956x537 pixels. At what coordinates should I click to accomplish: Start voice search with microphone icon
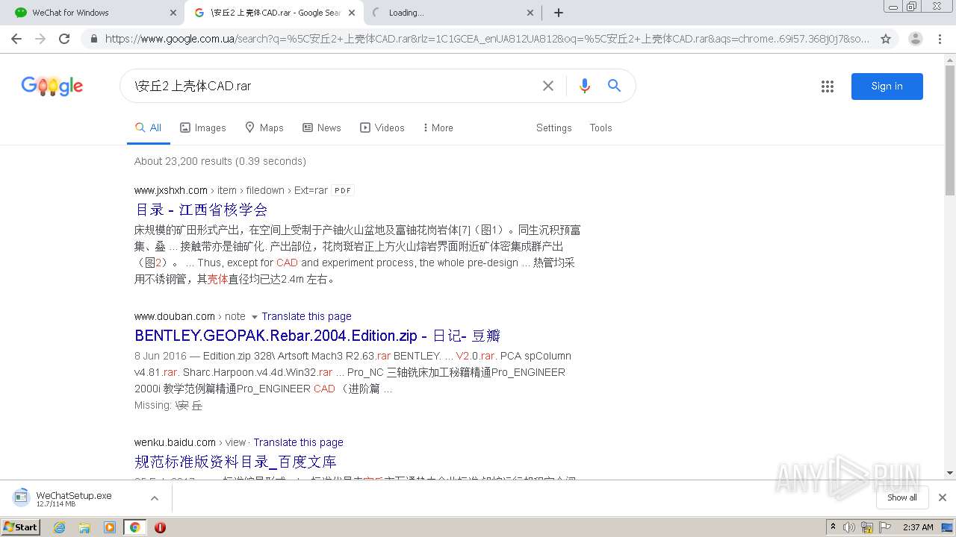[x=585, y=86]
